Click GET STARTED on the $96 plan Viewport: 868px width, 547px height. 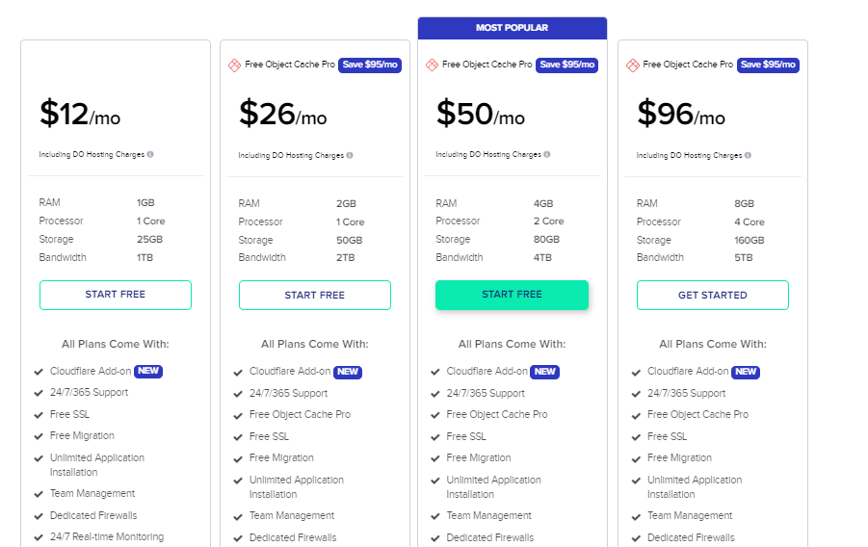(x=713, y=295)
